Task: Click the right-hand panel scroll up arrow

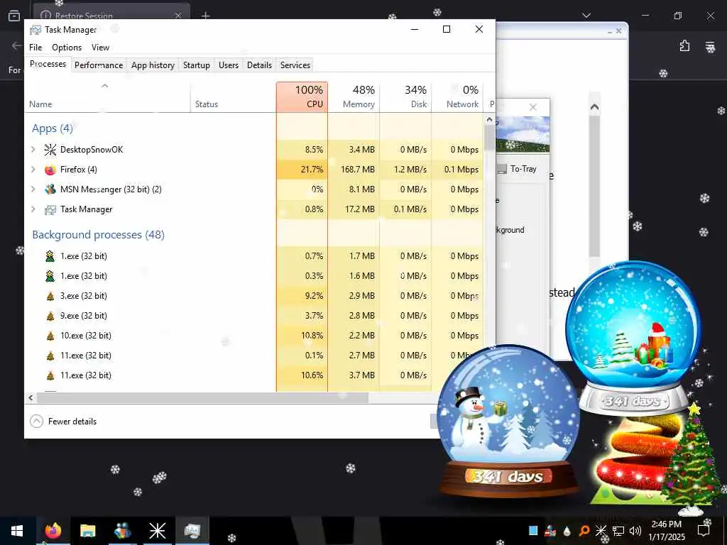Action: tap(594, 108)
